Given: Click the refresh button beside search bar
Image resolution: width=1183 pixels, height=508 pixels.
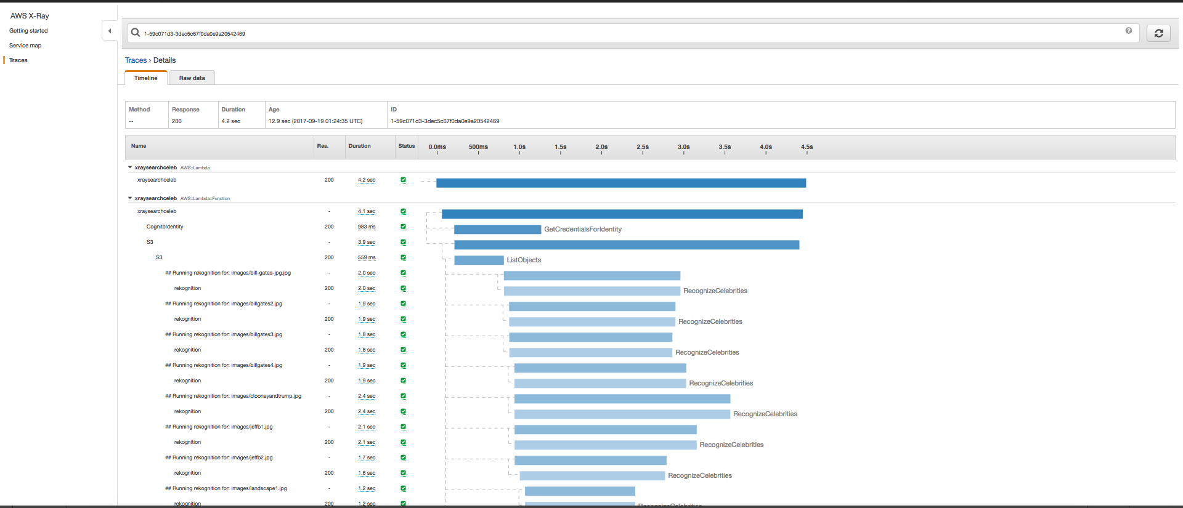Looking at the screenshot, I should (x=1158, y=33).
